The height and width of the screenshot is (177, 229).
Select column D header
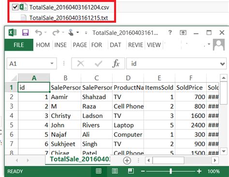[128, 78]
